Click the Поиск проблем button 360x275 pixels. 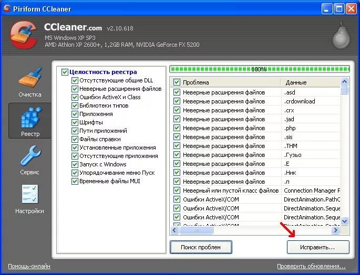pyautogui.click(x=201, y=247)
